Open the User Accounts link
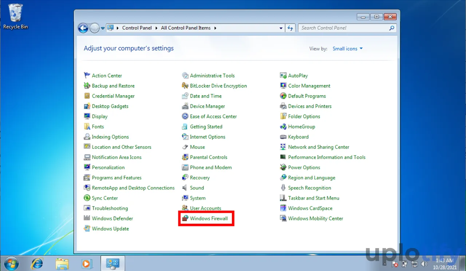The image size is (466, 271). [x=205, y=208]
